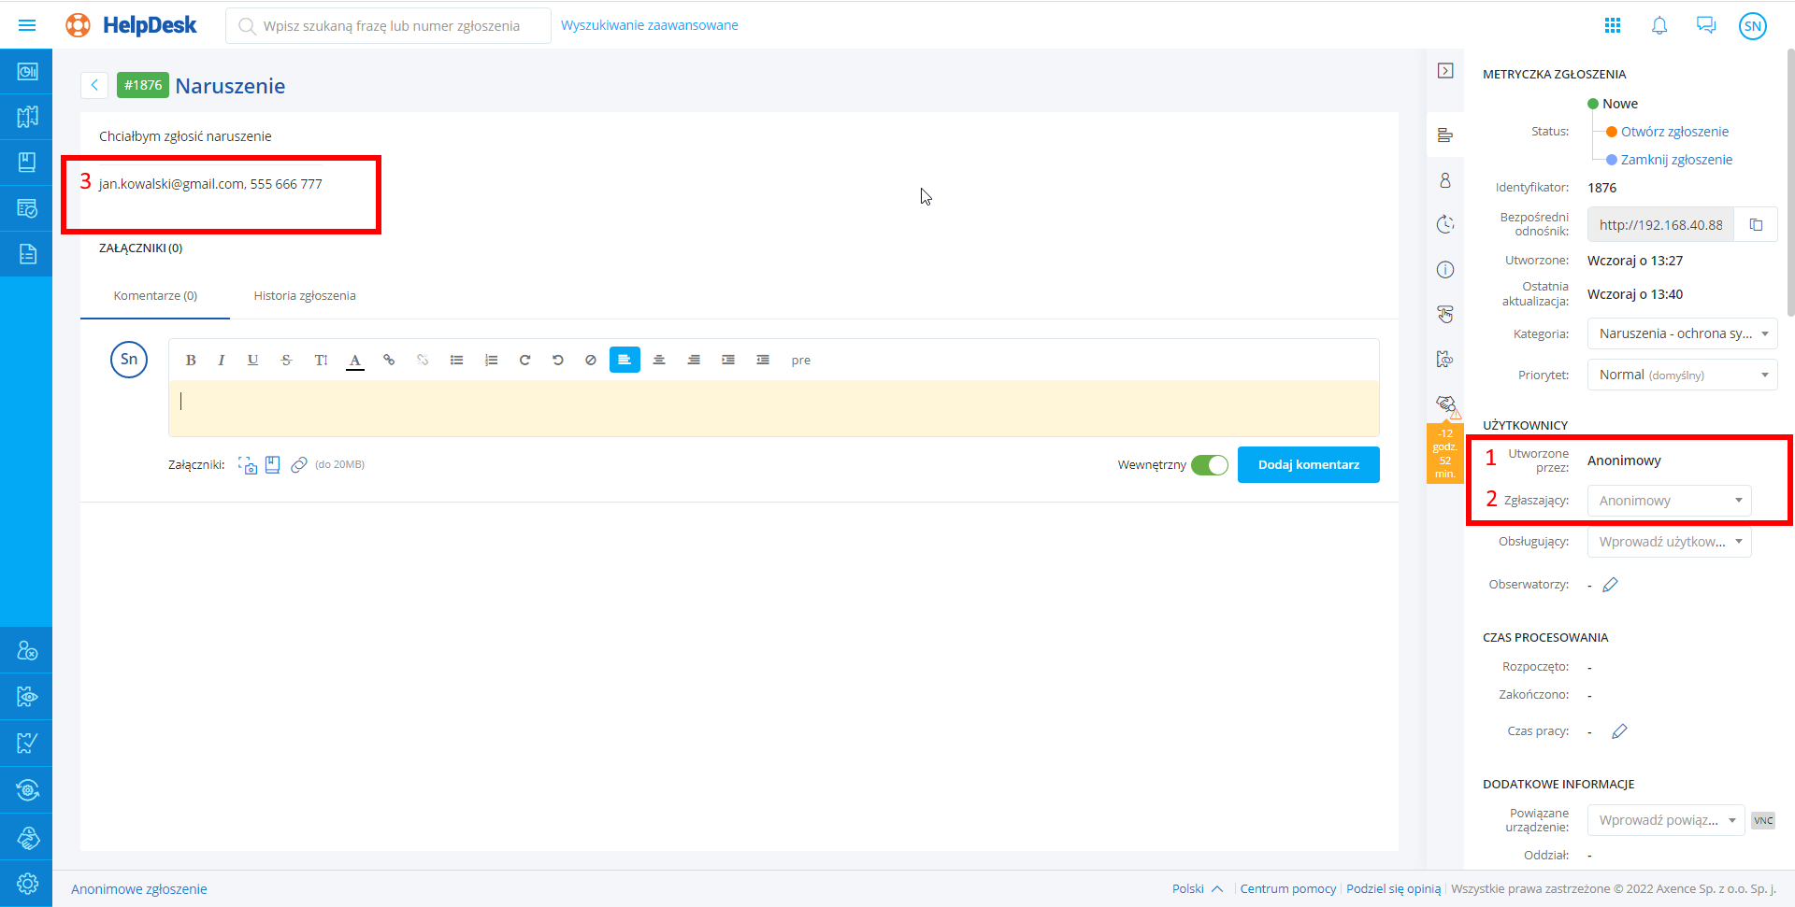Screen dimensions: 1795x907
Task: Open the Priorytet dropdown
Action: (1682, 375)
